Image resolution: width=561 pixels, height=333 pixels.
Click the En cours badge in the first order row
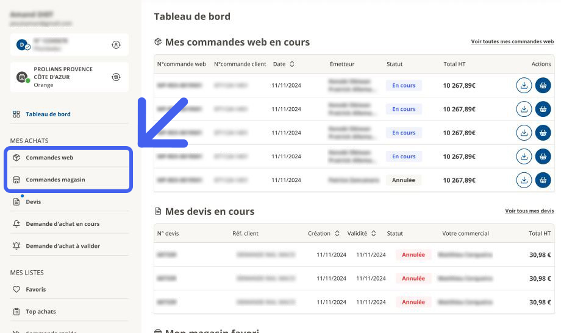click(x=404, y=85)
